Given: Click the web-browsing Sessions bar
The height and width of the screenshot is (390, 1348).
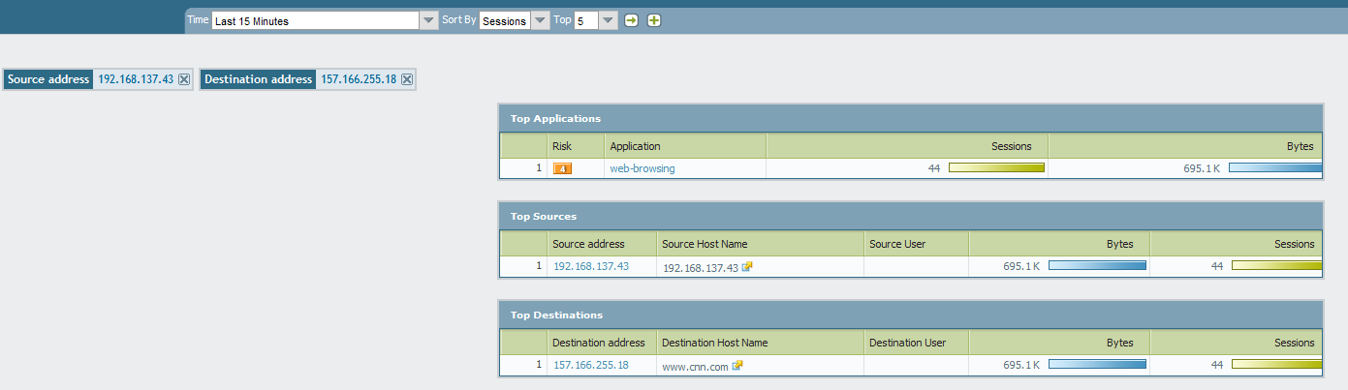Looking at the screenshot, I should click(996, 168).
